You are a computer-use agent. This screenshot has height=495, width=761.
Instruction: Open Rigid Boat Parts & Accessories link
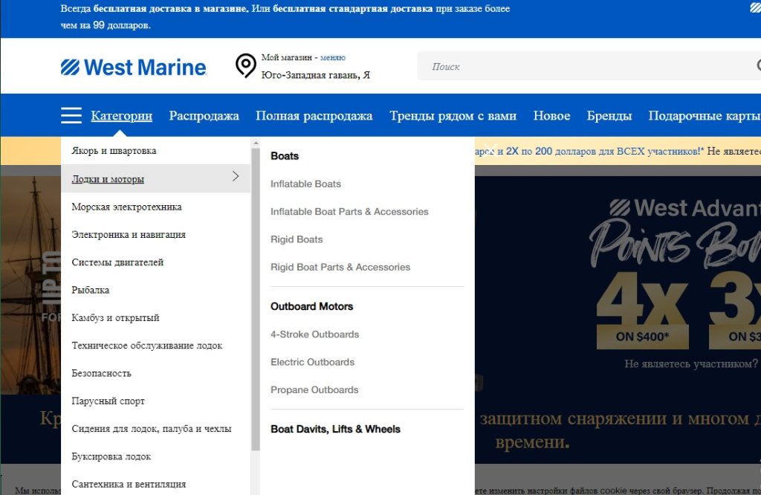pyautogui.click(x=340, y=267)
